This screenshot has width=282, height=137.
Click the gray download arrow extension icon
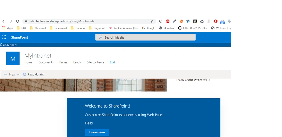[229, 21]
